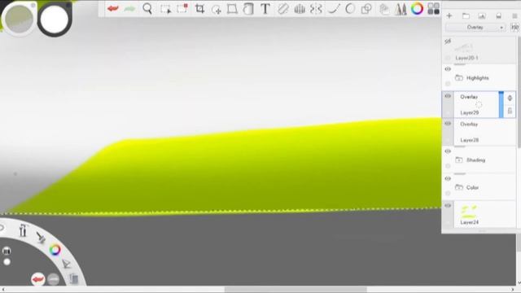Add an image layer from the layer panel

[482, 15]
